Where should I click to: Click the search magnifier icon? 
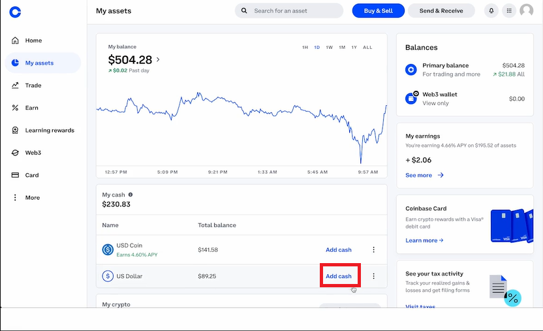coord(244,10)
